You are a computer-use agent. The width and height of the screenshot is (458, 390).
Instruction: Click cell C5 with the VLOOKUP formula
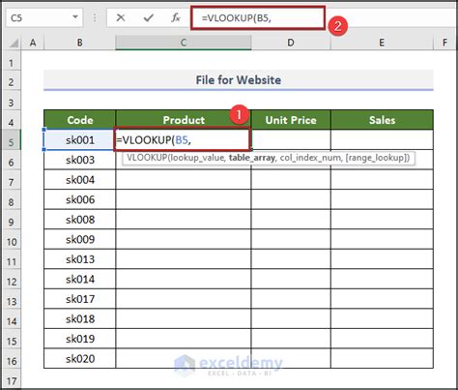coord(183,140)
